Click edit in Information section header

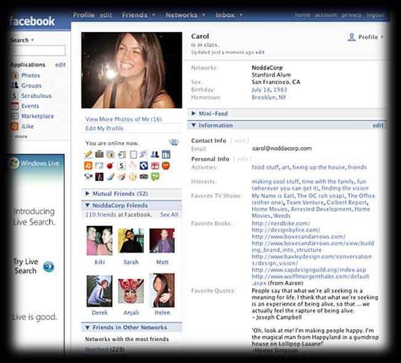pos(378,125)
